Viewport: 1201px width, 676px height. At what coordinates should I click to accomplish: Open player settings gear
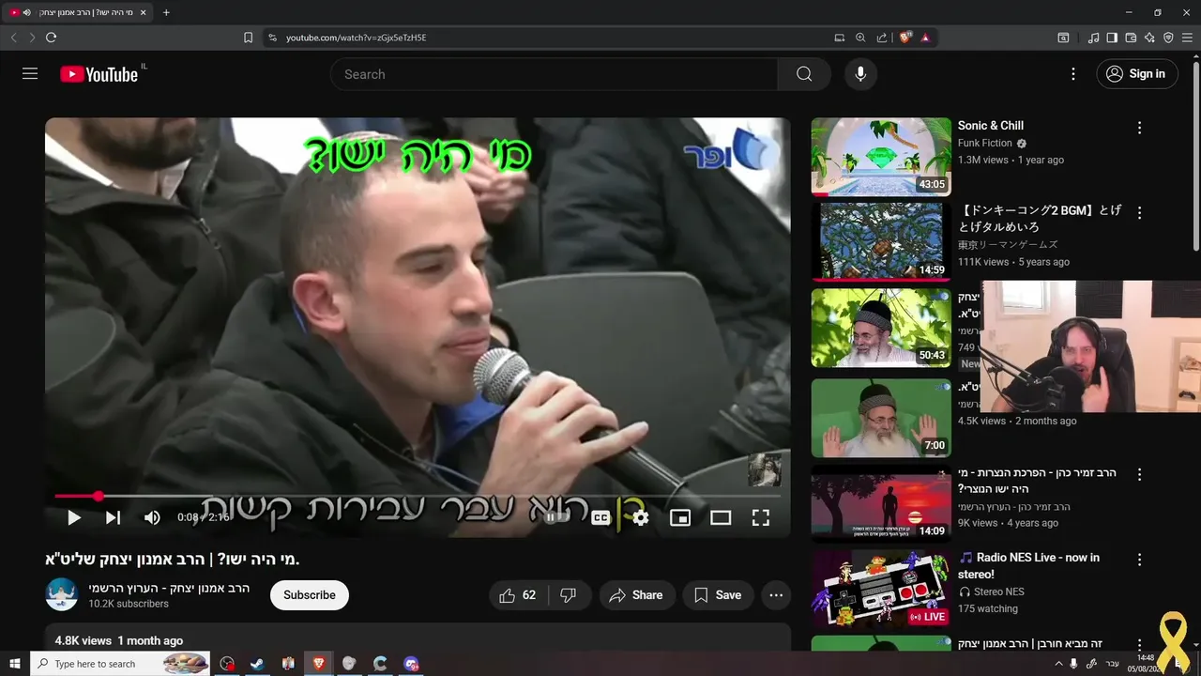641,517
